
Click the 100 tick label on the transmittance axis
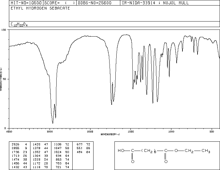[4, 30]
